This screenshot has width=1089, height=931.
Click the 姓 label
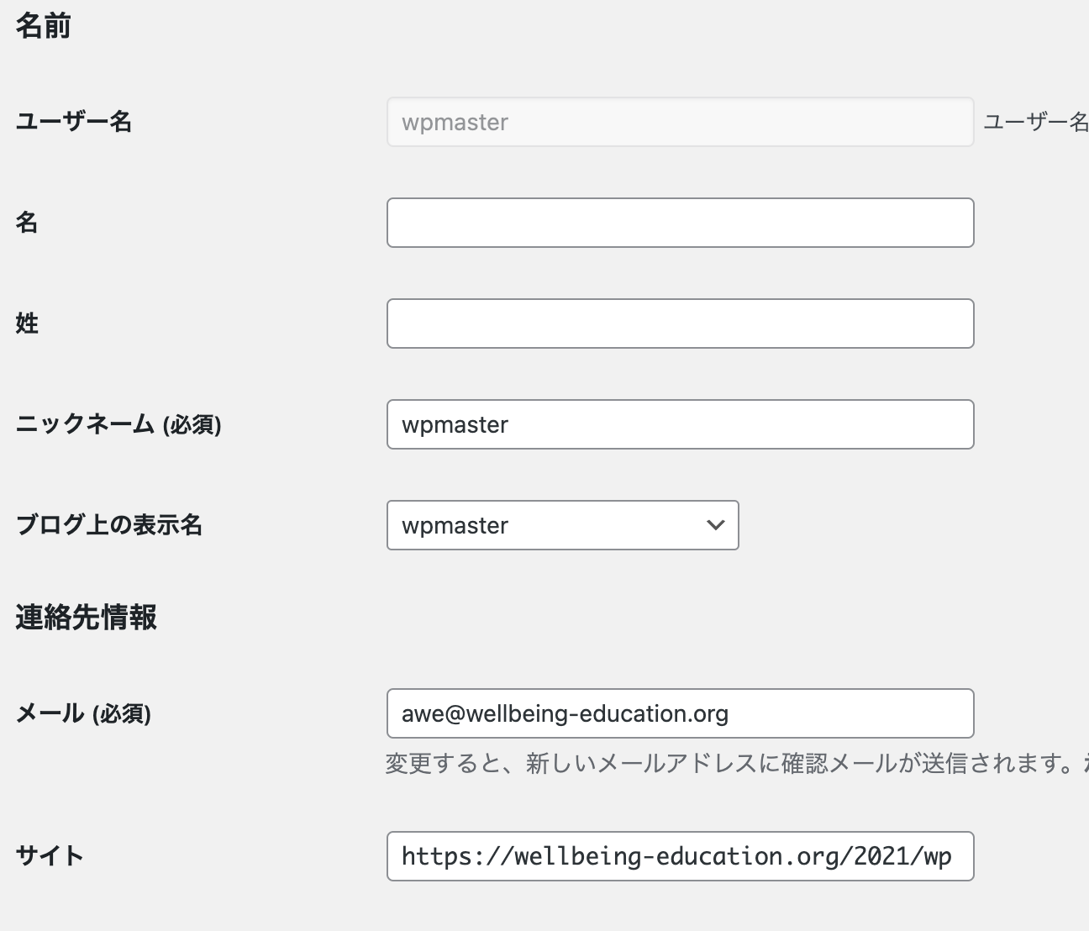pyautogui.click(x=27, y=323)
